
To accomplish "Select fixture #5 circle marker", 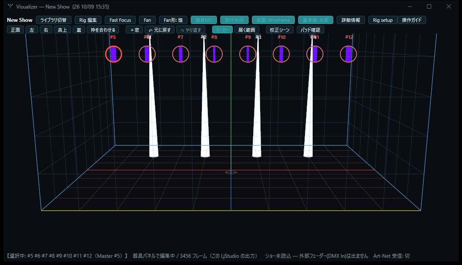I will pyautogui.click(x=114, y=54).
